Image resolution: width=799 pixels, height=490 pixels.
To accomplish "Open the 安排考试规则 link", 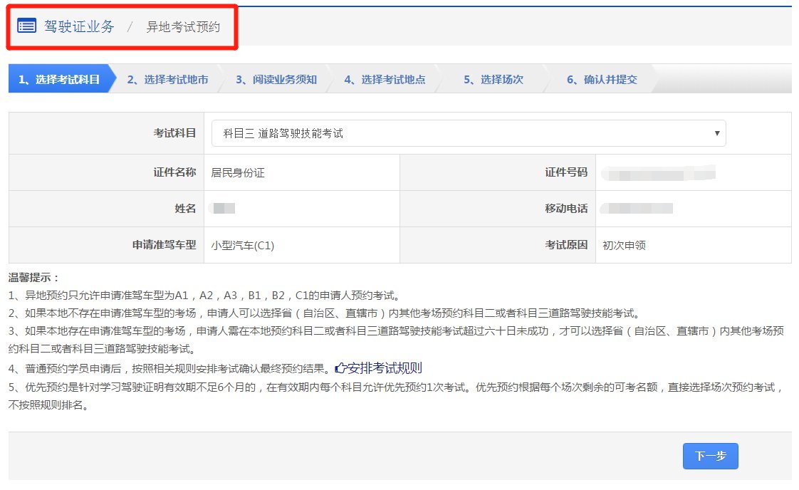I will 385,368.
